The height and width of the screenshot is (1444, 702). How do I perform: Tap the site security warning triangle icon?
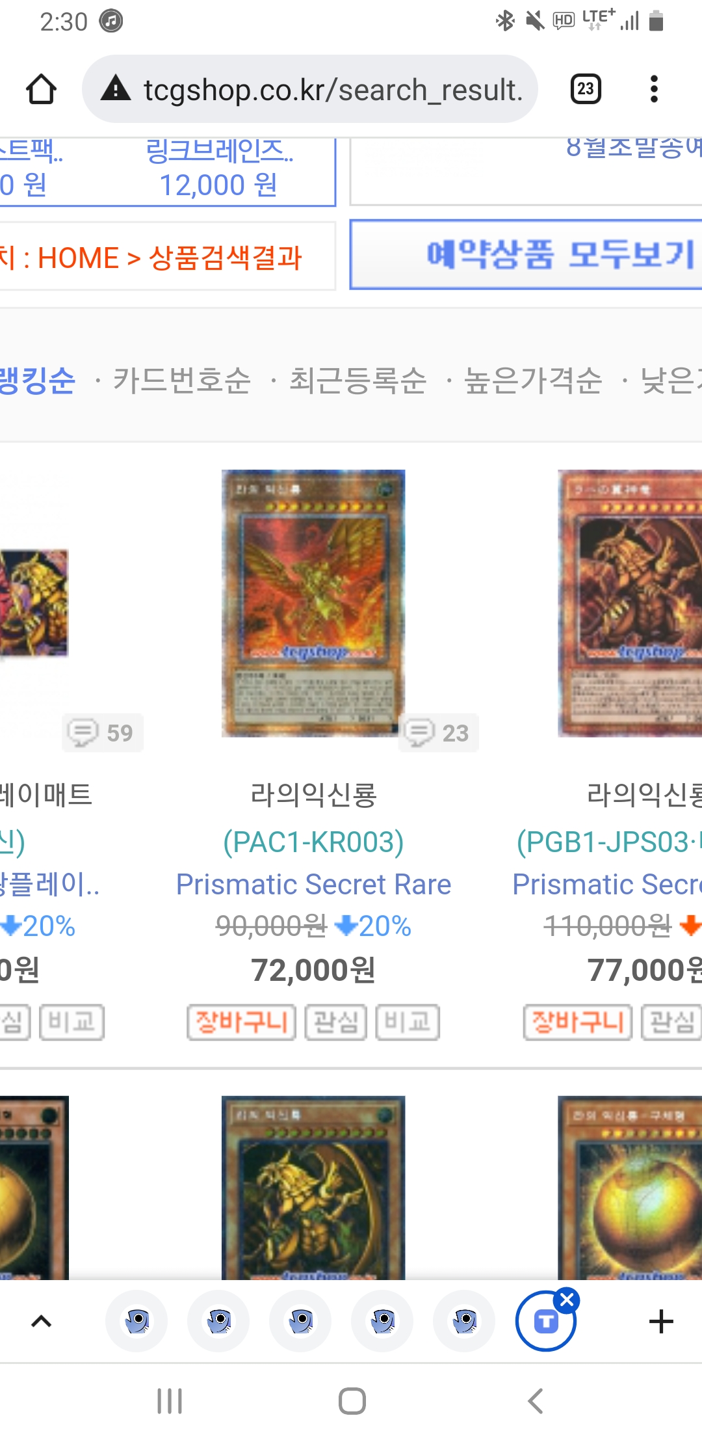[x=116, y=88]
